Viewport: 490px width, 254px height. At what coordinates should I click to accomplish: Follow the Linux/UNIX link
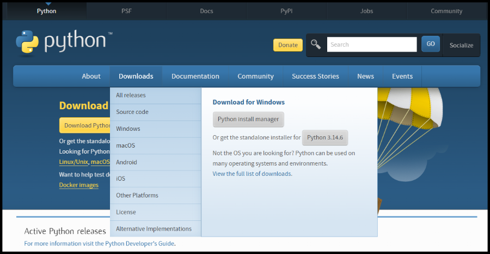click(x=73, y=162)
